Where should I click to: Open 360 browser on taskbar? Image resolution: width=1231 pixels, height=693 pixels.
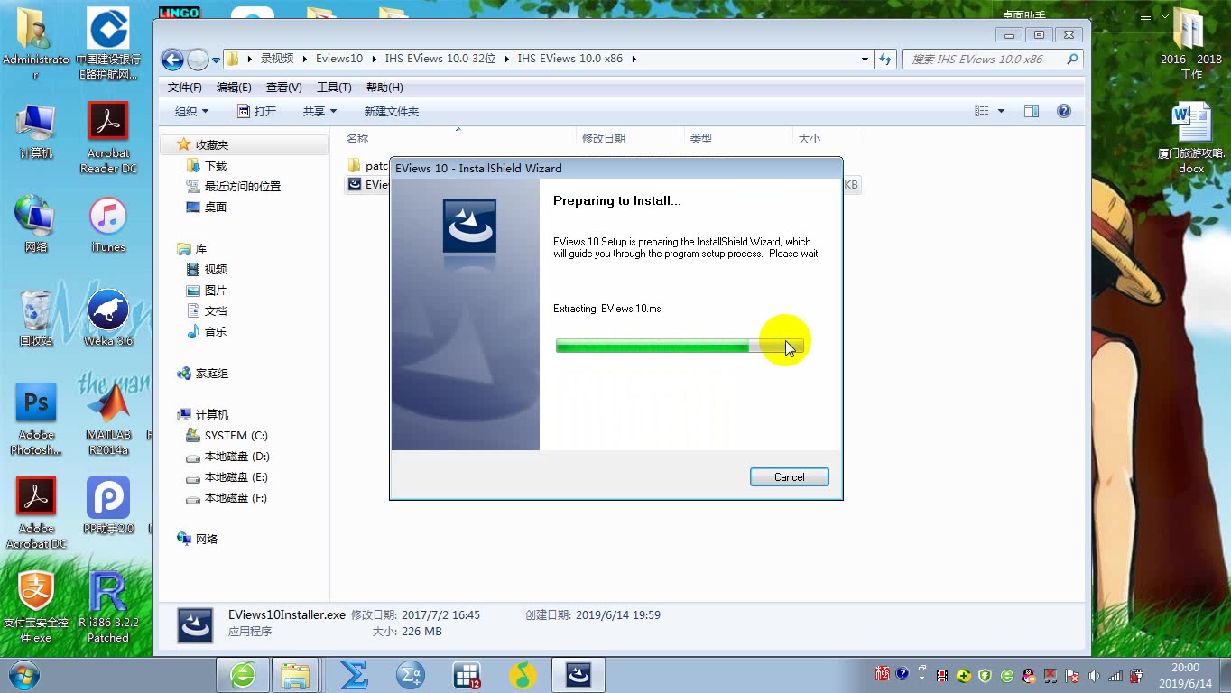tap(243, 675)
